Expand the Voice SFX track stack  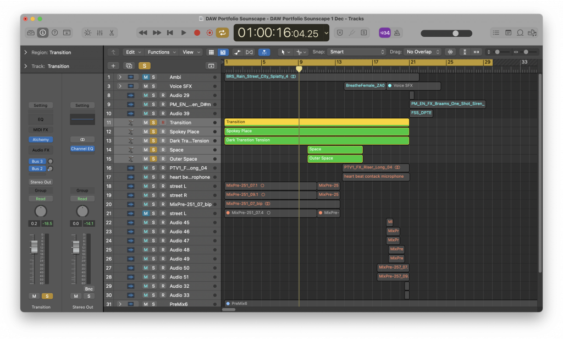pyautogui.click(x=120, y=86)
